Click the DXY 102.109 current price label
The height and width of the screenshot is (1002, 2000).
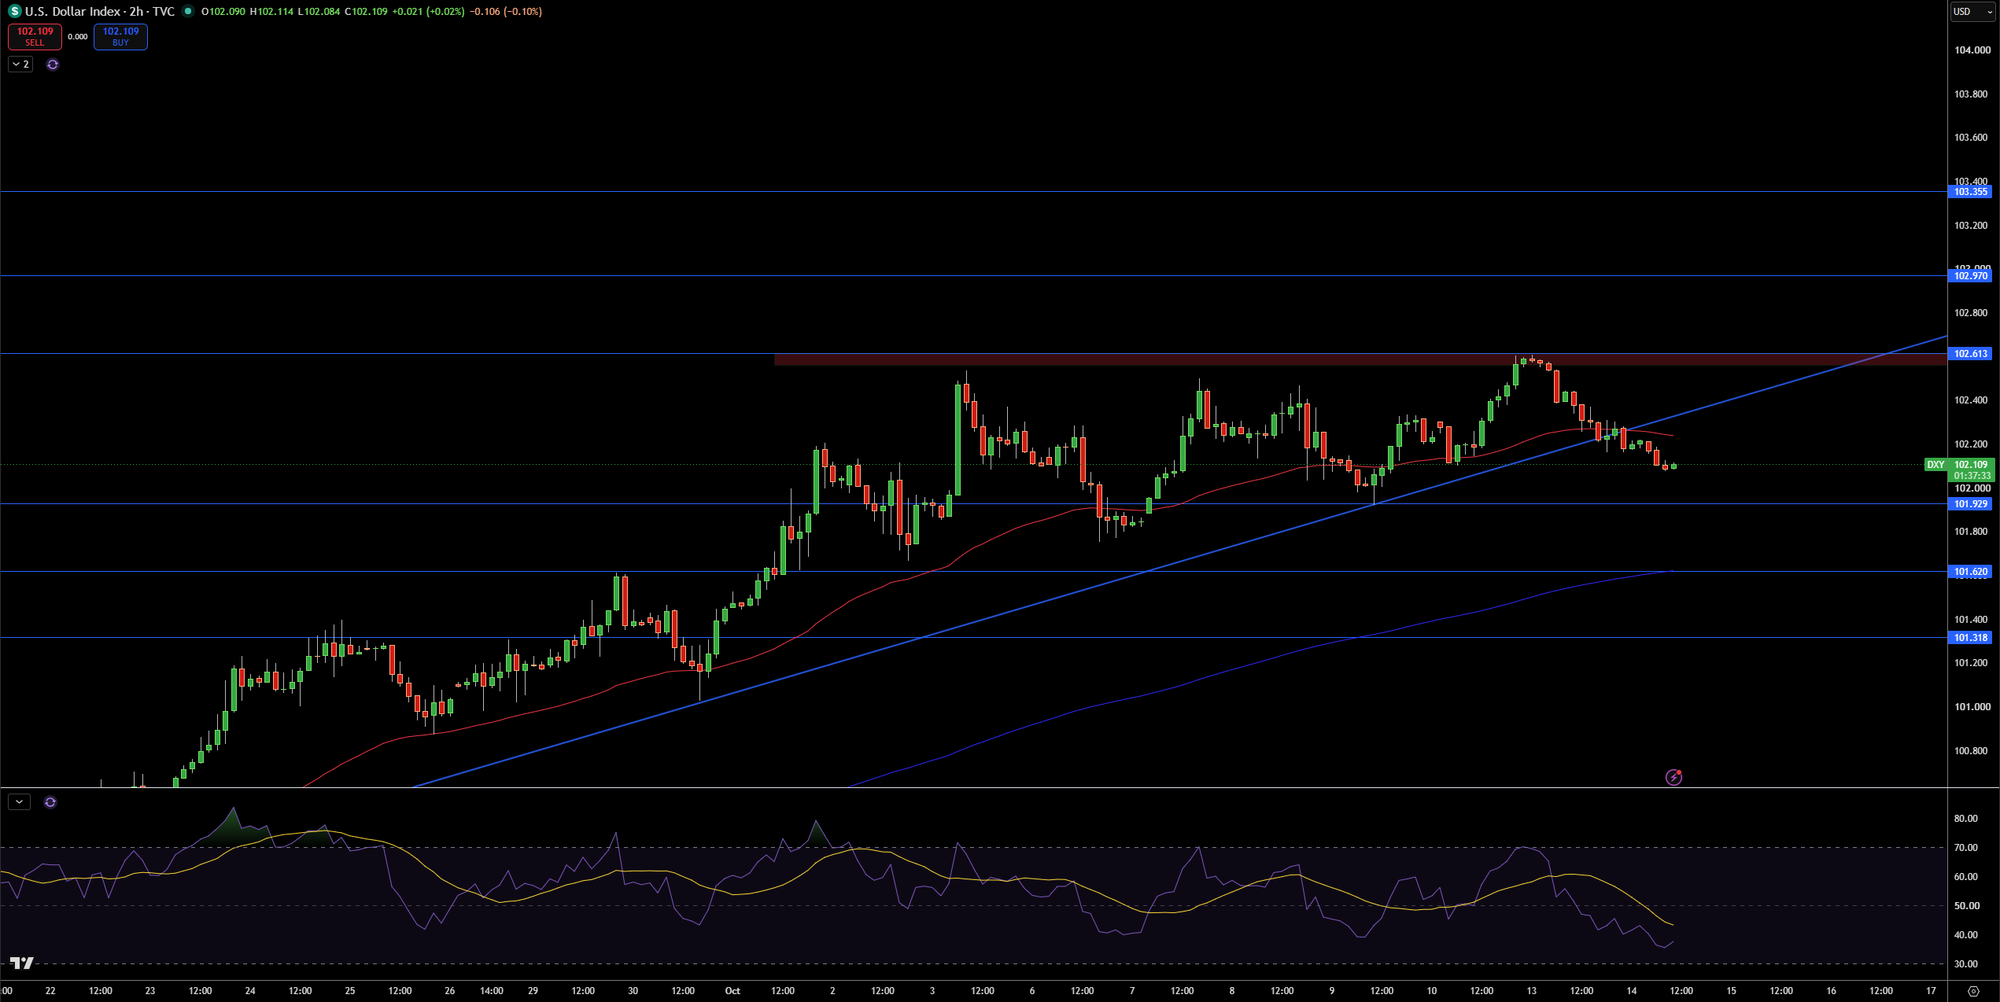pos(1959,465)
